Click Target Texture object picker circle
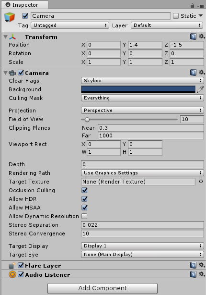206x295 pixels. pos(201,182)
